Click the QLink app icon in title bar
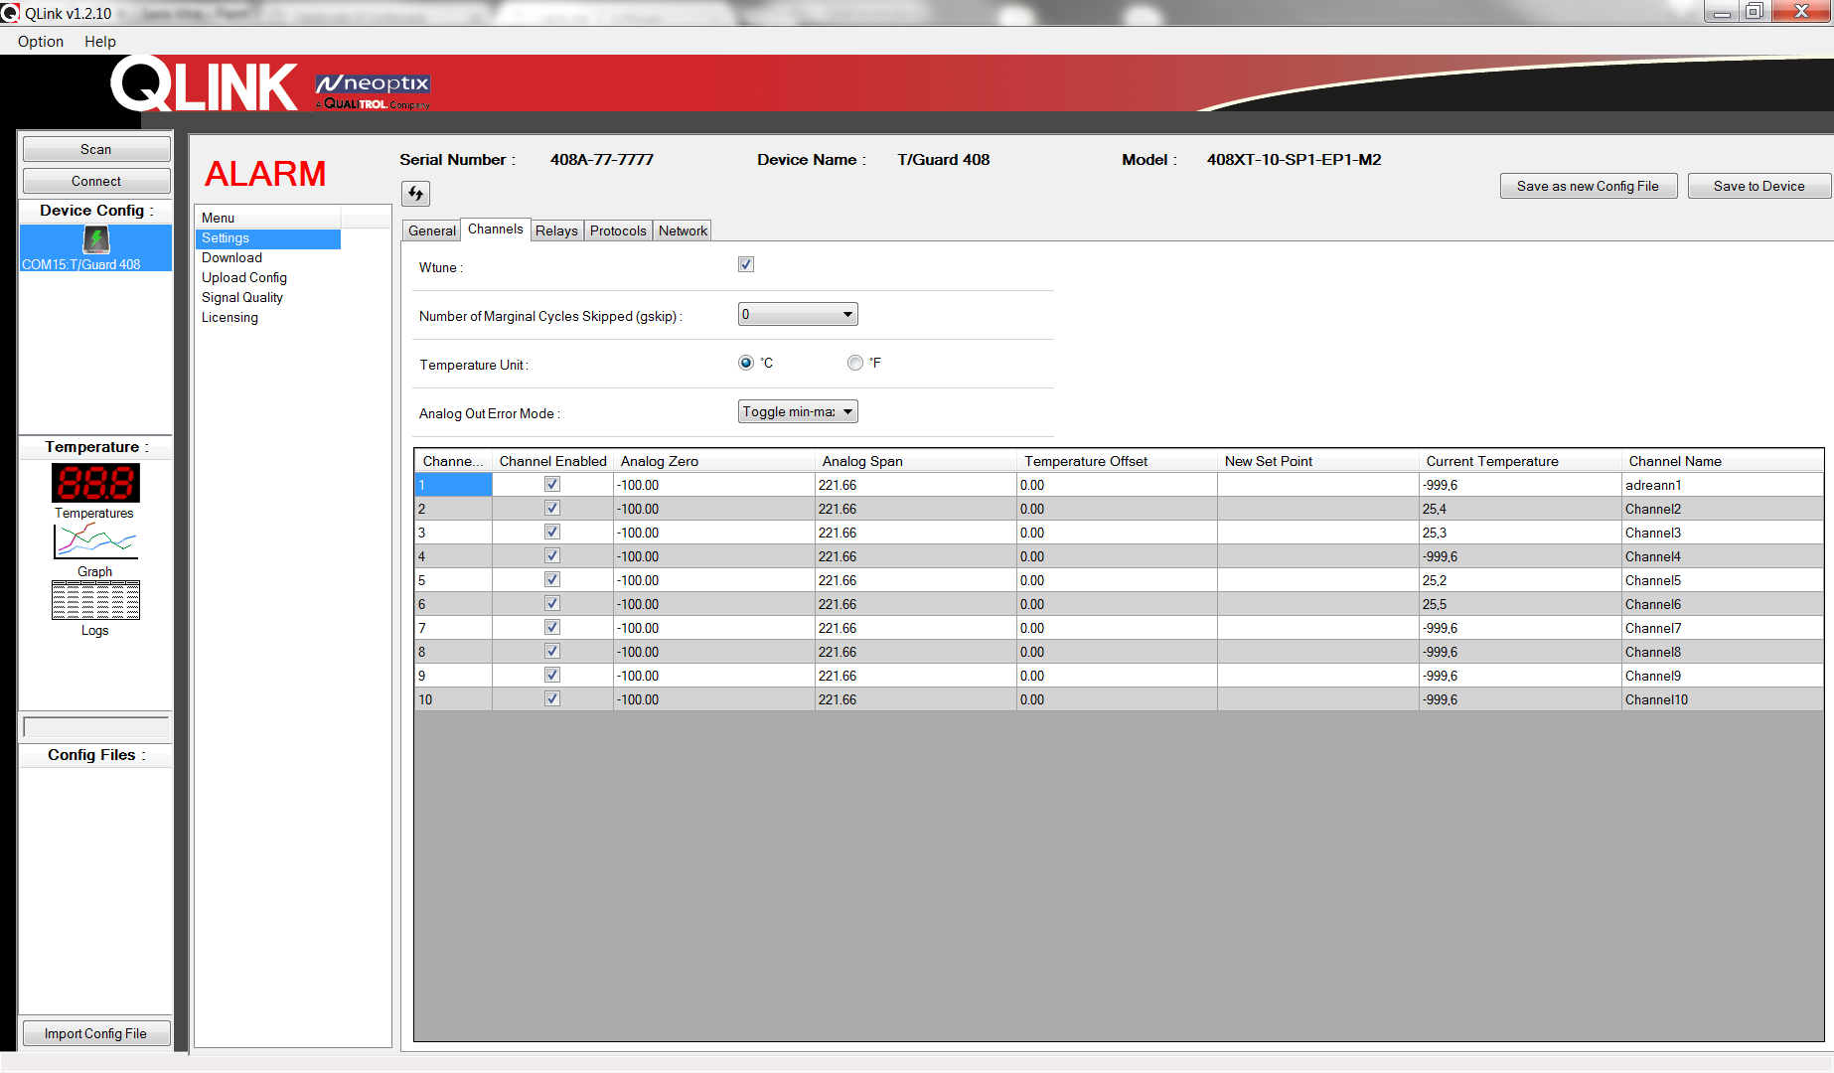 click(x=11, y=13)
